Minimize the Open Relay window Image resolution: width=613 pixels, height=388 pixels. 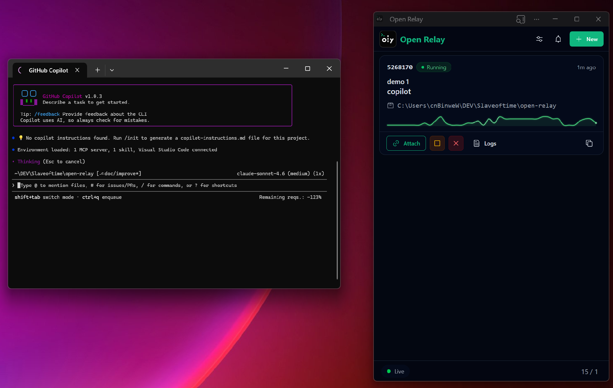pyautogui.click(x=555, y=19)
